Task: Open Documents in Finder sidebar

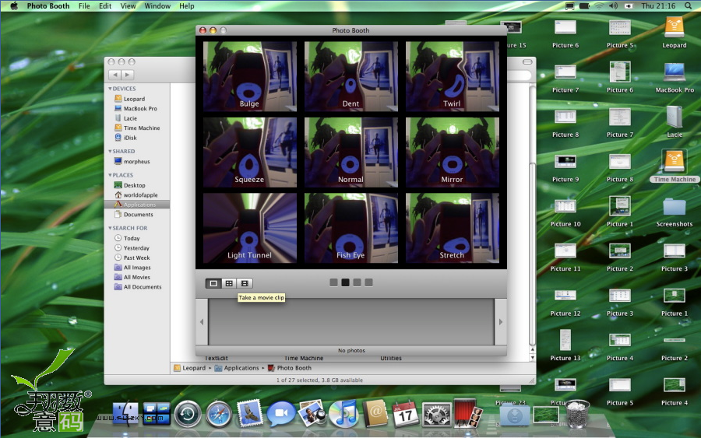Action: point(137,215)
